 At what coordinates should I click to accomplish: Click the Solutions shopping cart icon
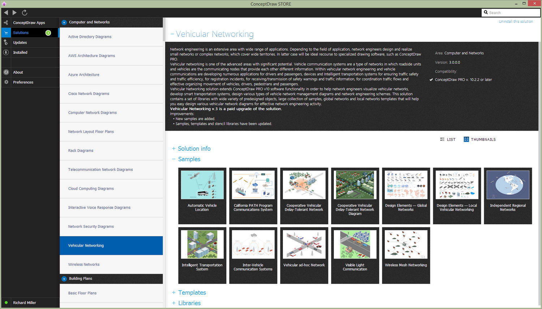coord(6,33)
